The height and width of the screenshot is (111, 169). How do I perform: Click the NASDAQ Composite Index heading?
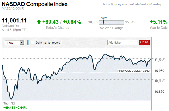(35, 4)
